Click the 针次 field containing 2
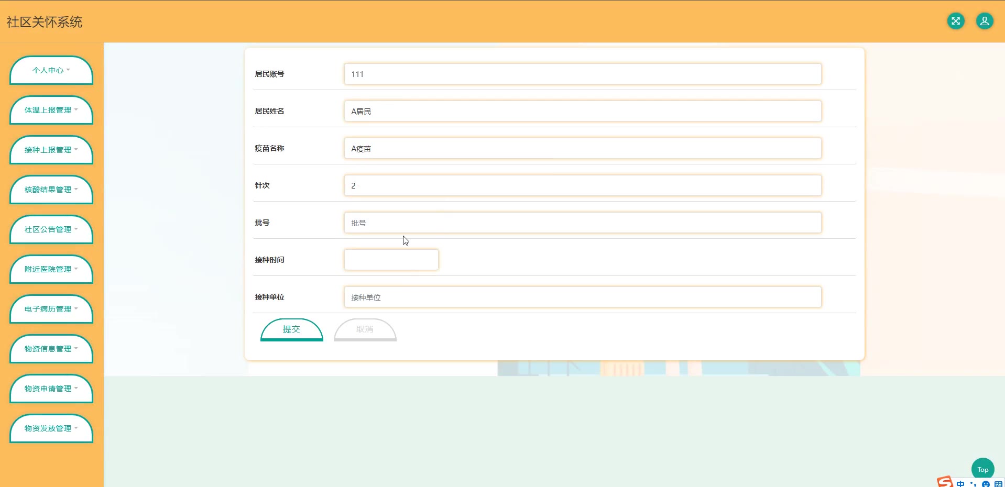Image resolution: width=1005 pixels, height=487 pixels. 583,185
